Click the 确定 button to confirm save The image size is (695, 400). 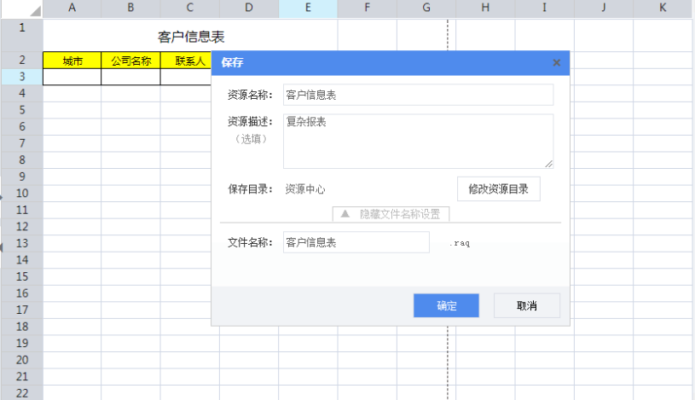coord(446,305)
